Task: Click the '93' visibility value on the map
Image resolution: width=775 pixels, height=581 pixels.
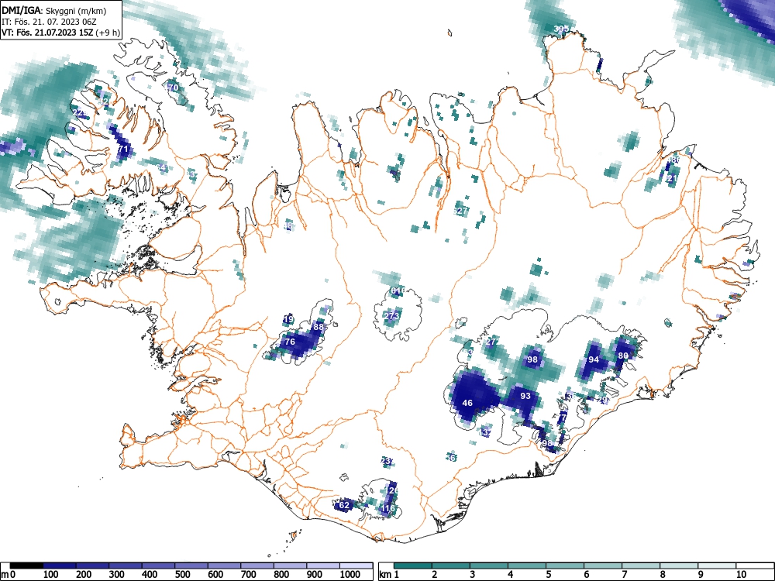Action: (x=525, y=396)
